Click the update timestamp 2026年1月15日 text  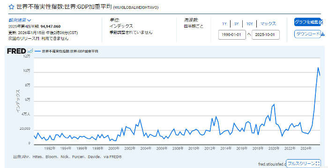[43, 33]
